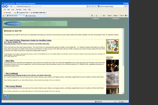
Task: Open the View menu
Action: click(x=13, y=9)
